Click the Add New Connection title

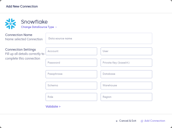click(22, 6)
